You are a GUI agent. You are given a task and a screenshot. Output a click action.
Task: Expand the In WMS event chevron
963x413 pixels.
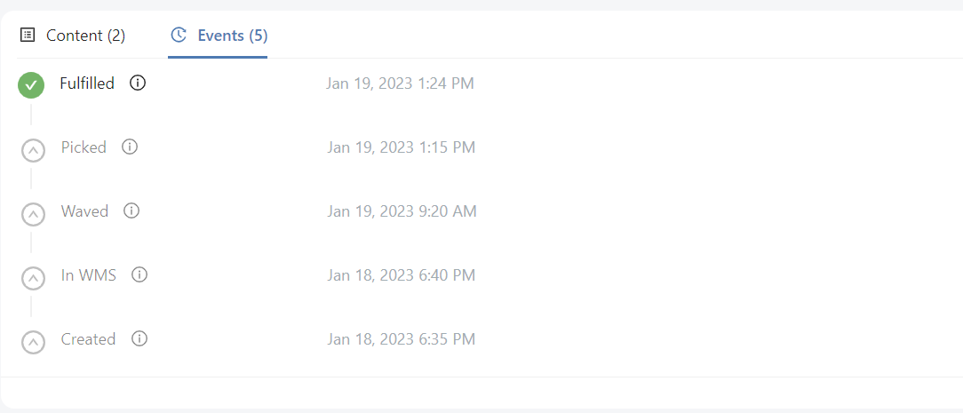click(33, 278)
